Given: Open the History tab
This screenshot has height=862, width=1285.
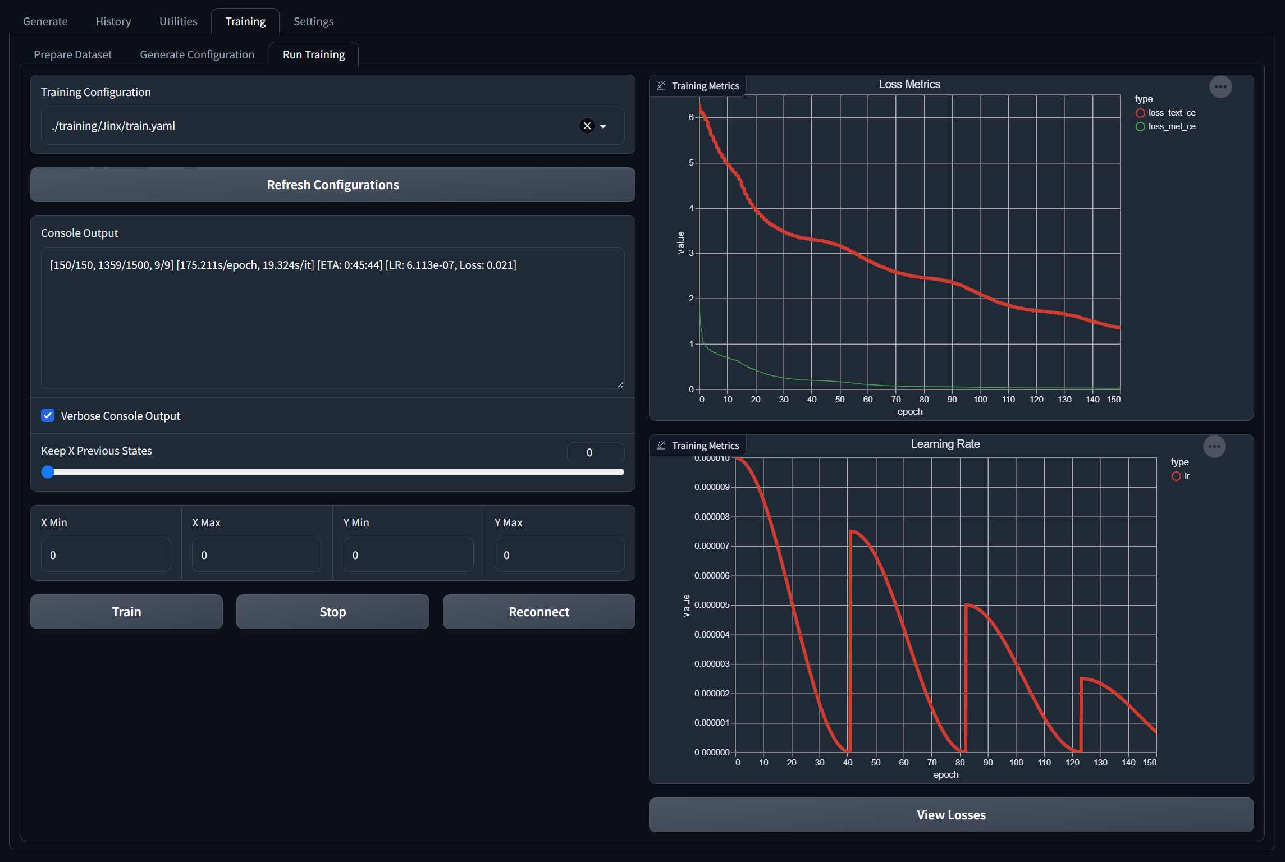Looking at the screenshot, I should [113, 21].
